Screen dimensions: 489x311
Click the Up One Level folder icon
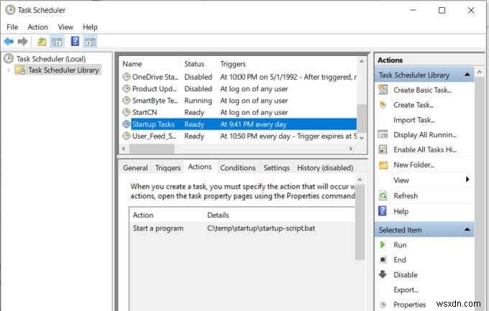click(42, 42)
